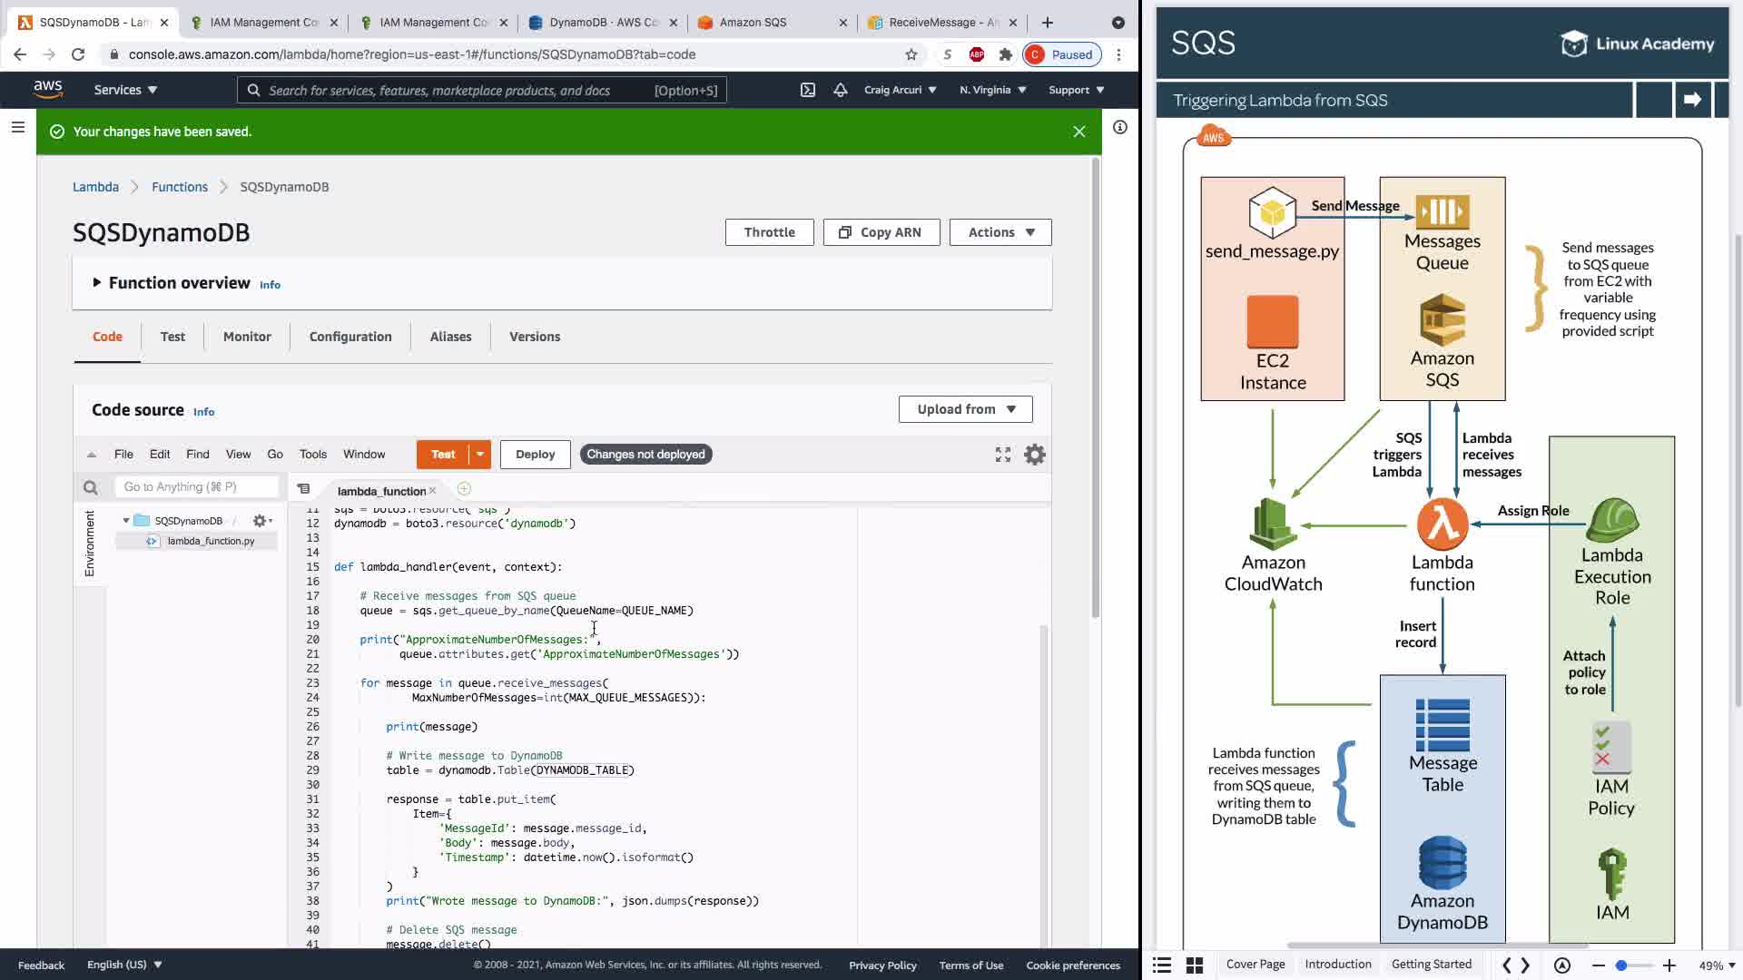
Task: Switch to the grid view icon in the slides
Action: [1195, 965]
